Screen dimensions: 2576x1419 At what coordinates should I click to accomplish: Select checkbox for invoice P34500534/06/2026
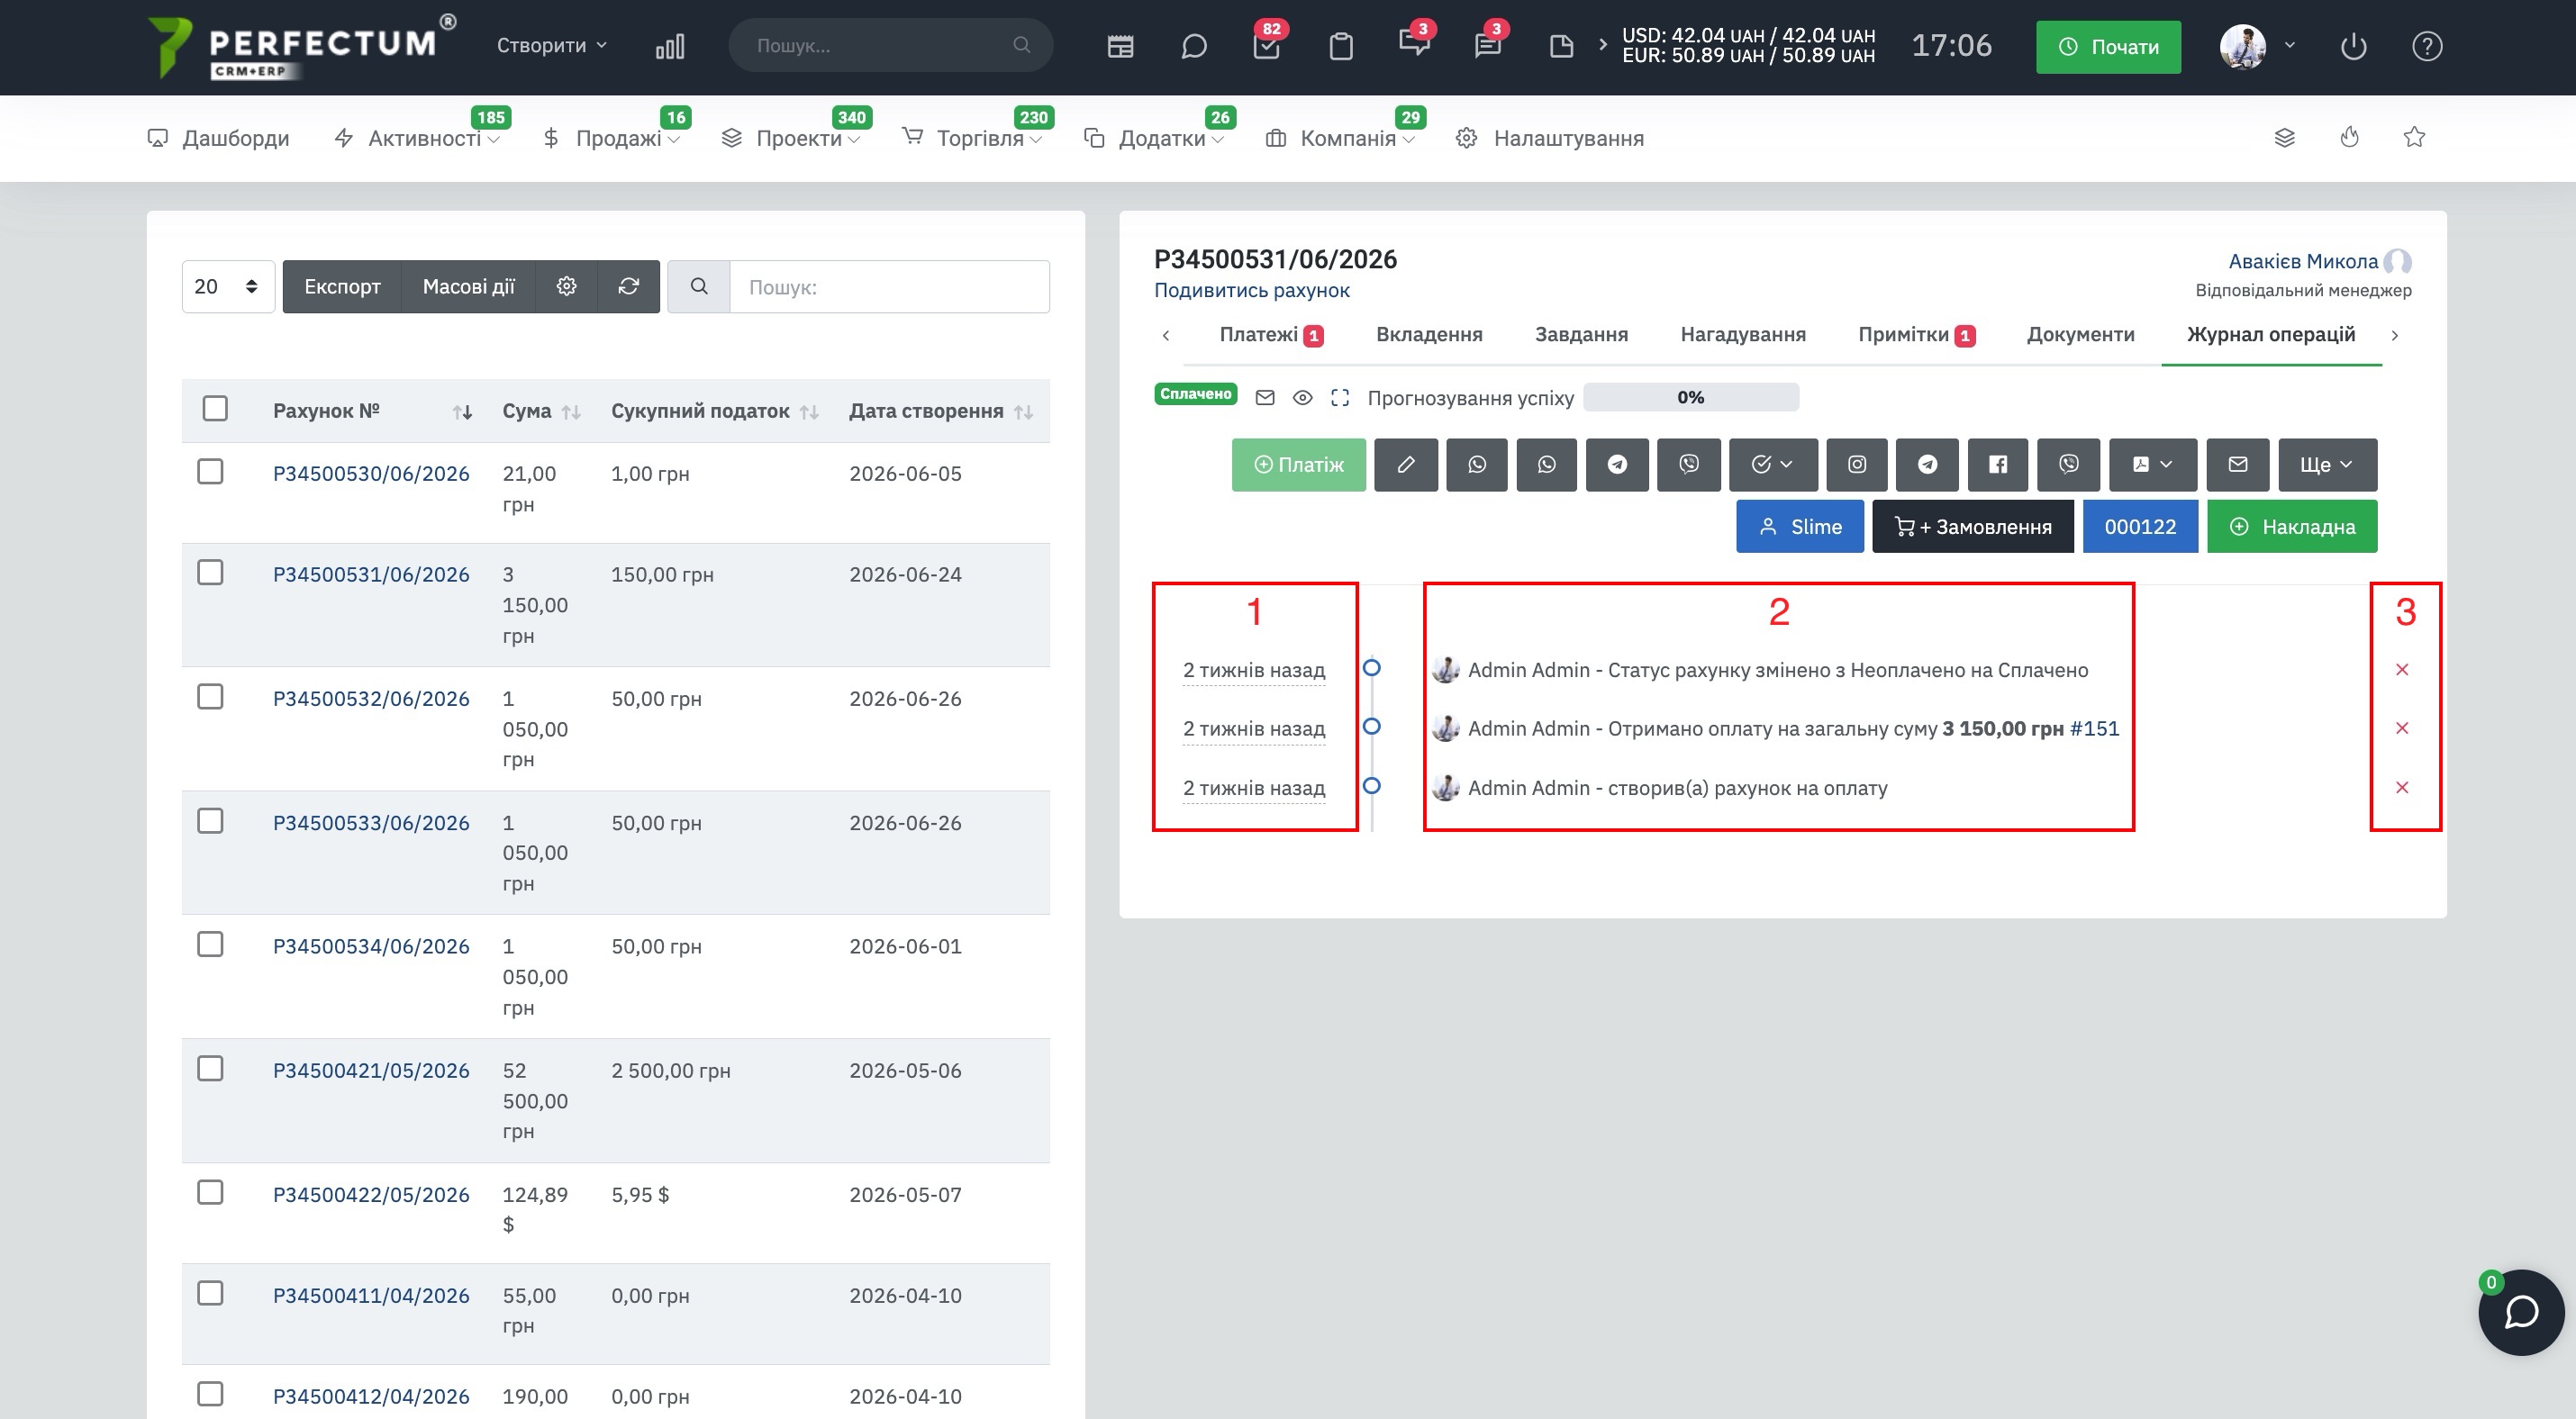point(210,944)
